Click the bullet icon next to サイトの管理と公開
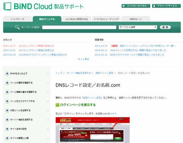 7,138
